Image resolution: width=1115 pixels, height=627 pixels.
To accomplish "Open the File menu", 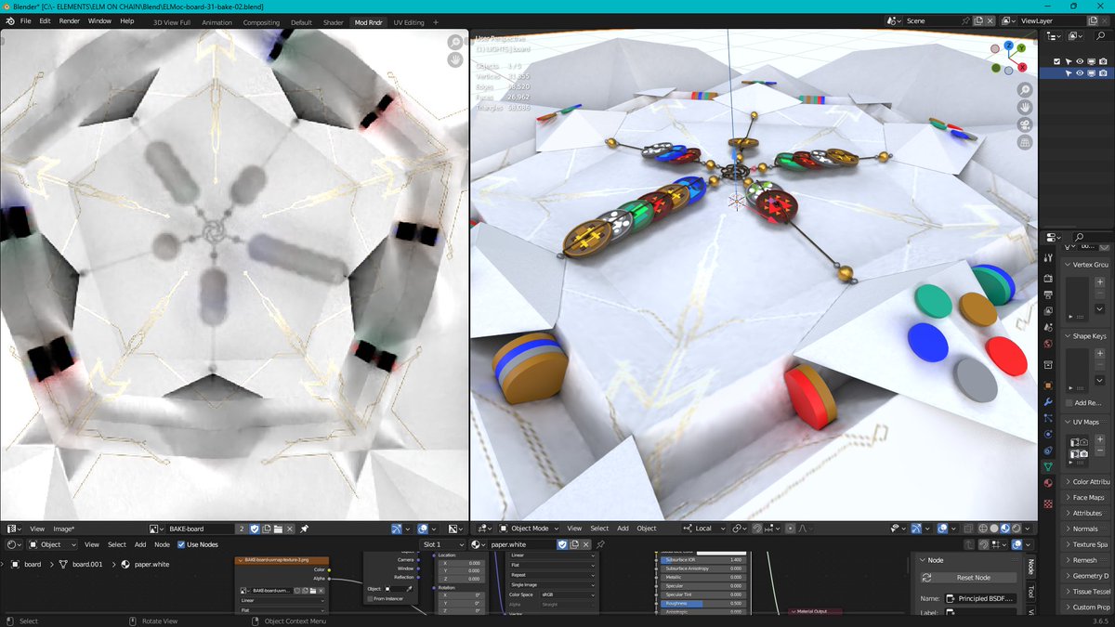I will (25, 20).
